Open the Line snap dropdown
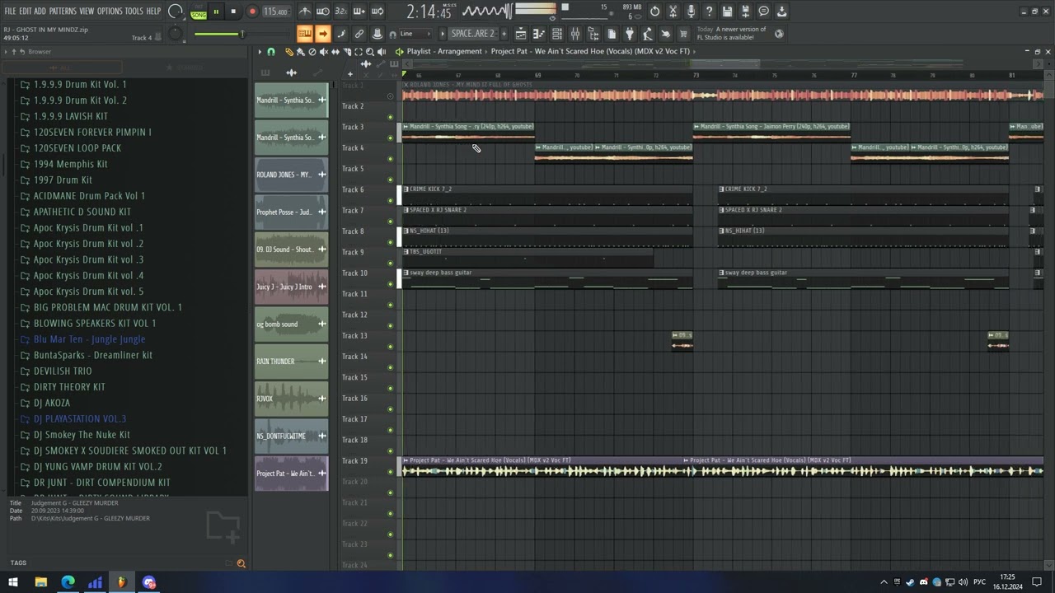Image resolution: width=1055 pixels, height=593 pixels. pos(415,34)
